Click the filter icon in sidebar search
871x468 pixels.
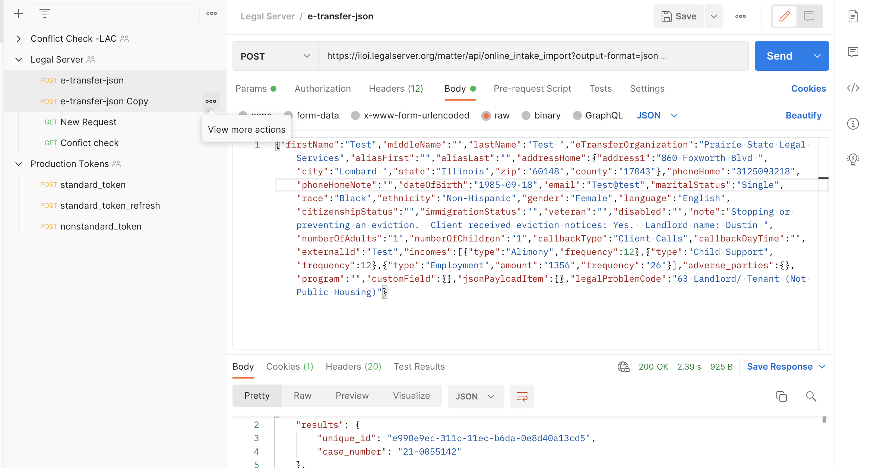(x=45, y=14)
